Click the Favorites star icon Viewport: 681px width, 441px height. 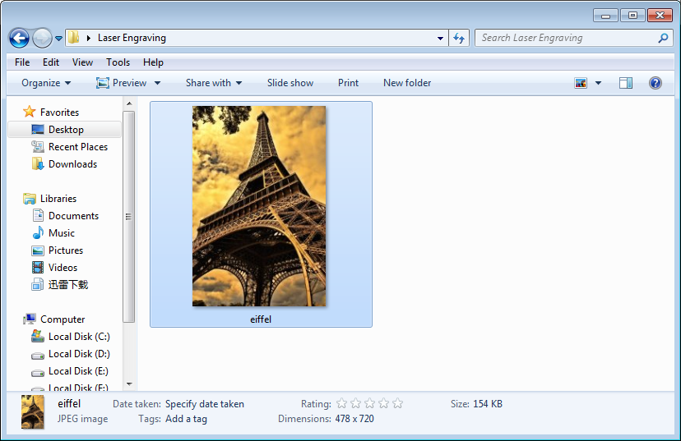[29, 112]
